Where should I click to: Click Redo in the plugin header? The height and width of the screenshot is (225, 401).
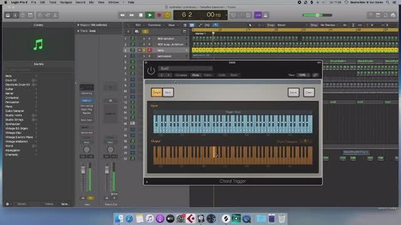tap(234, 75)
